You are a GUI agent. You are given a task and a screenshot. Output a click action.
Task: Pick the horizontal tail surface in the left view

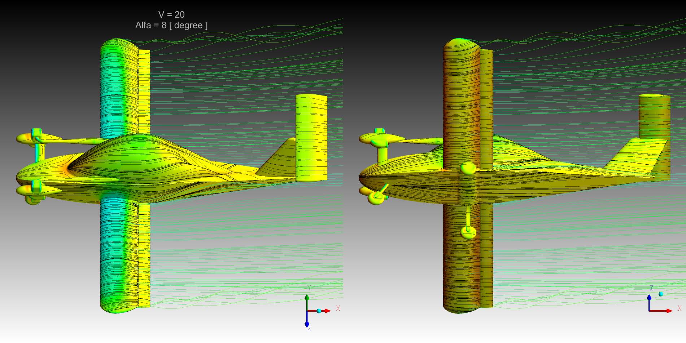pos(311,137)
